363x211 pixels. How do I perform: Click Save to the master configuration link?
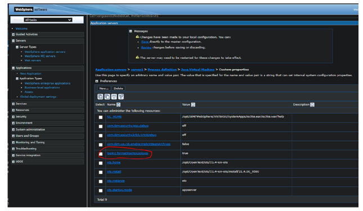point(145,42)
